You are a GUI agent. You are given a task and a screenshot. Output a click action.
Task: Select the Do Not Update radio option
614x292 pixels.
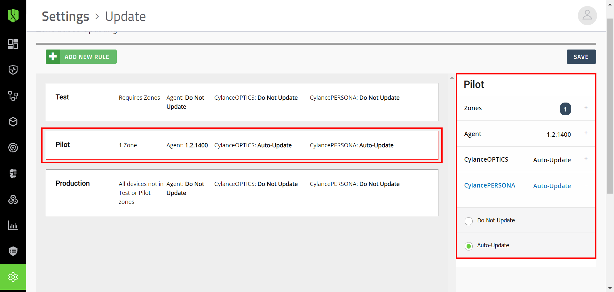(x=468, y=221)
